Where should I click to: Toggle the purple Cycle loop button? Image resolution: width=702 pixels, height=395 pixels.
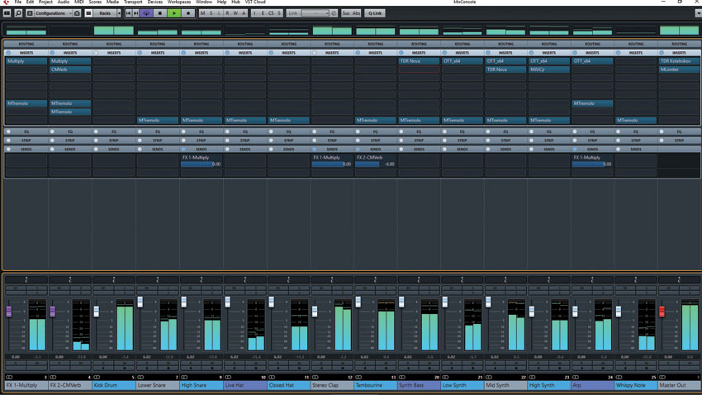click(x=146, y=13)
